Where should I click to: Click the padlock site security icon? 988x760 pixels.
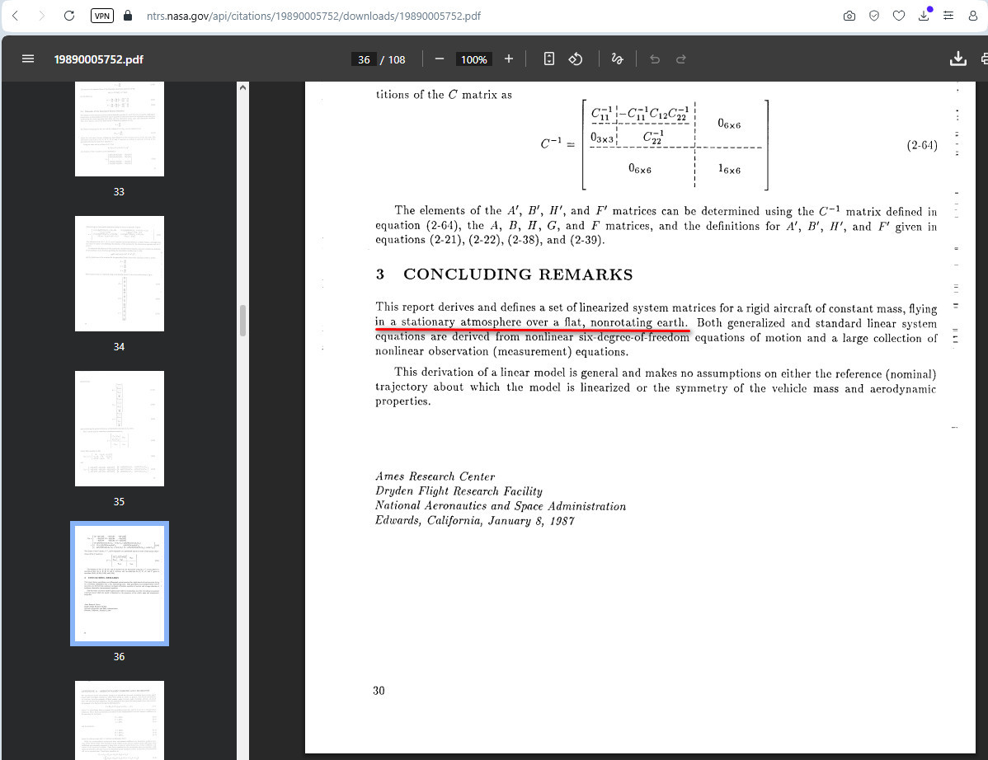(128, 16)
